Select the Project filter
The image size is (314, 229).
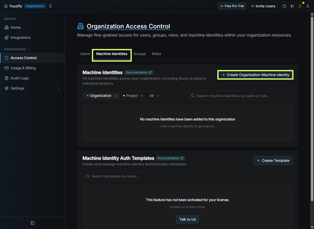pyautogui.click(x=133, y=96)
